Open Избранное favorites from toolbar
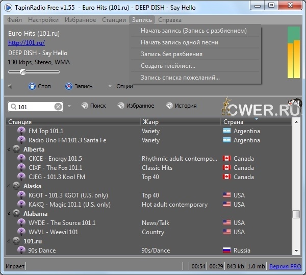Image resolution: width=306 pixels, height=275 pixels. pyautogui.click(x=121, y=106)
